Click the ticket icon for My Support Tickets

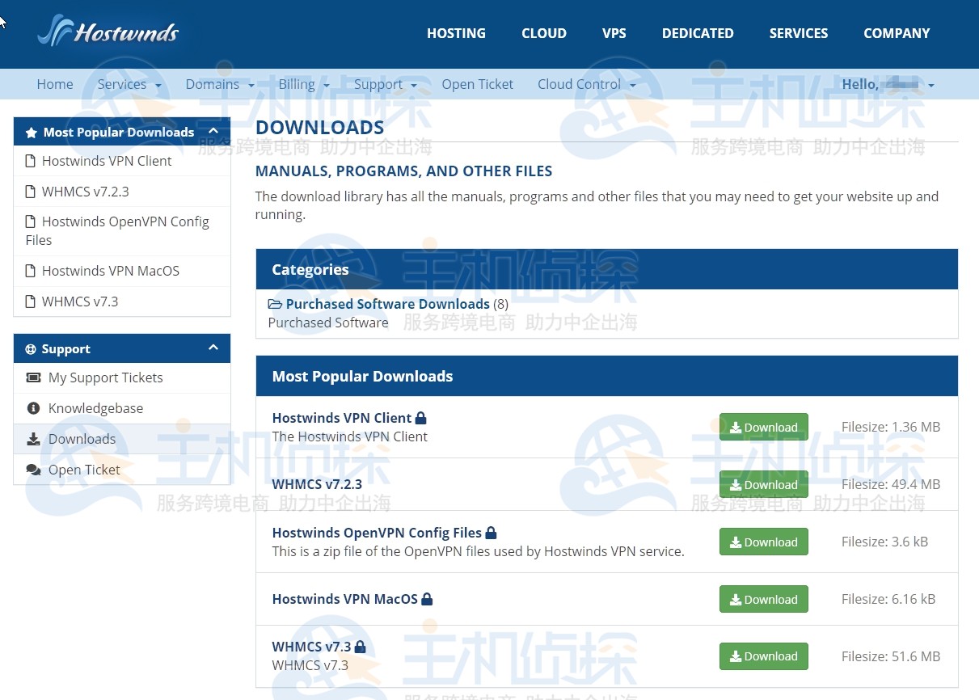point(33,377)
